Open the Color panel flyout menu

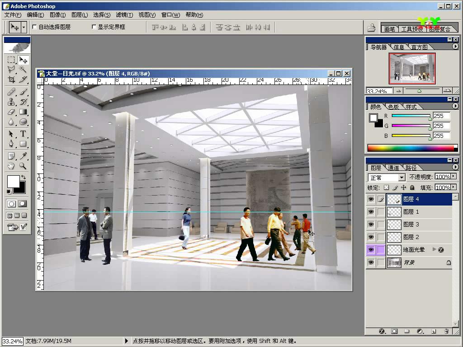click(455, 106)
